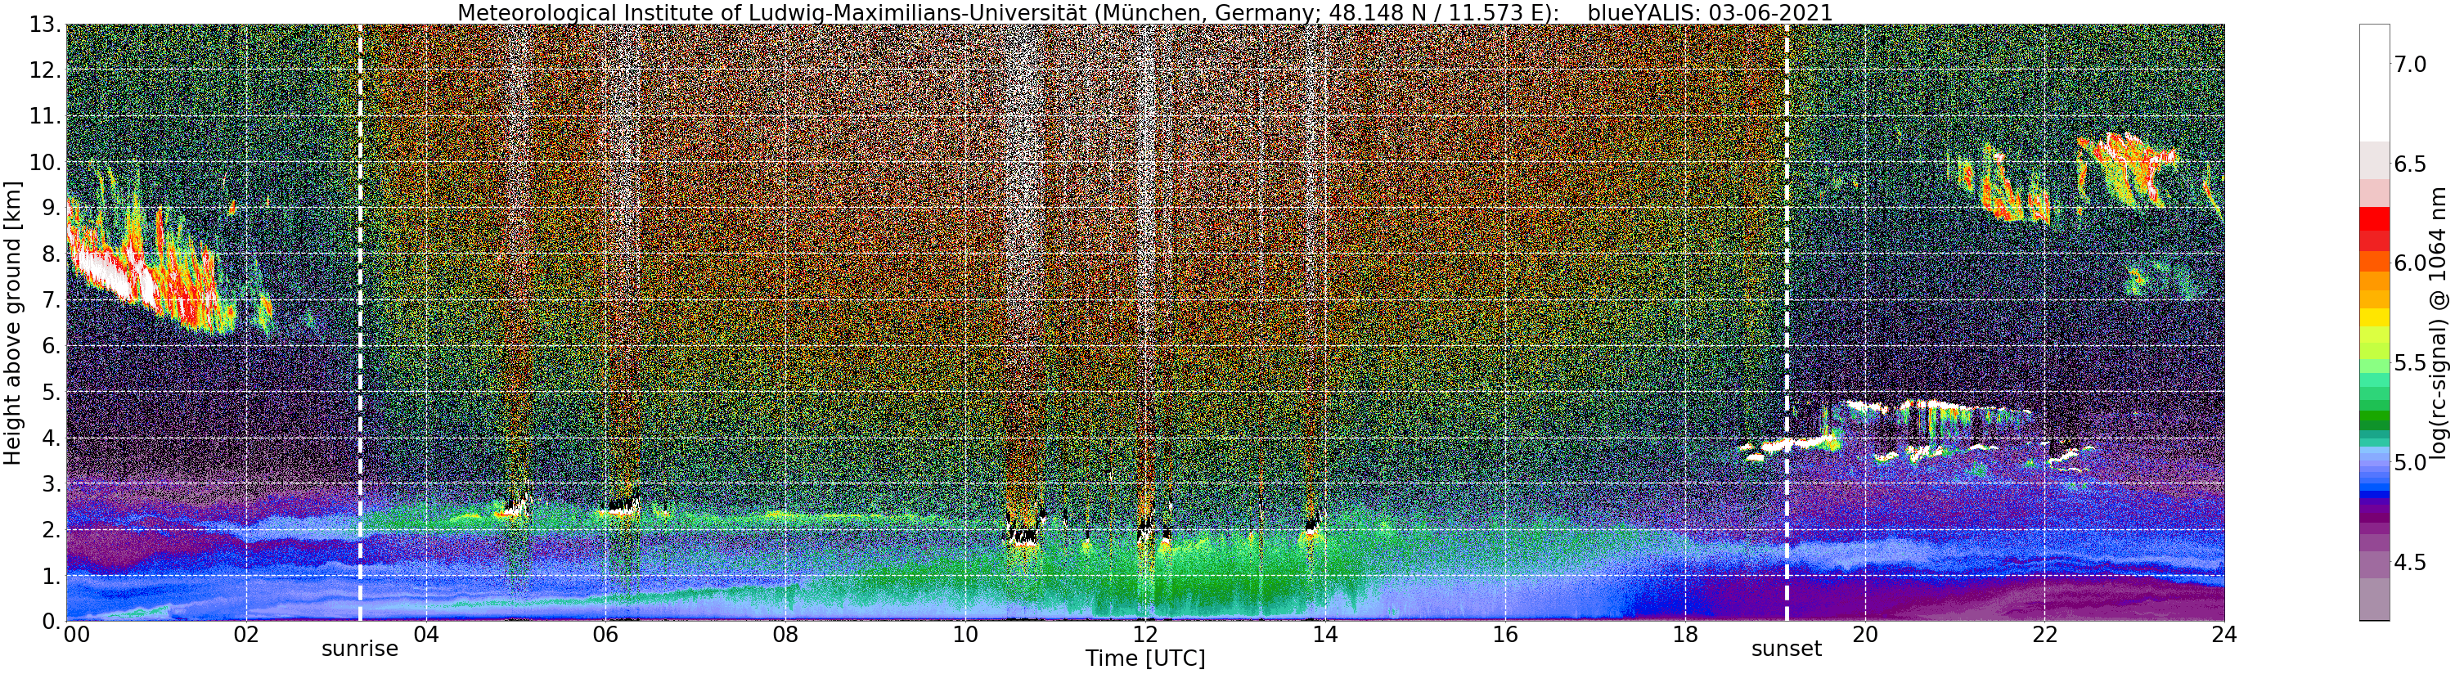
Task: Click x-axis tick label '24'
Action: coord(2224,635)
